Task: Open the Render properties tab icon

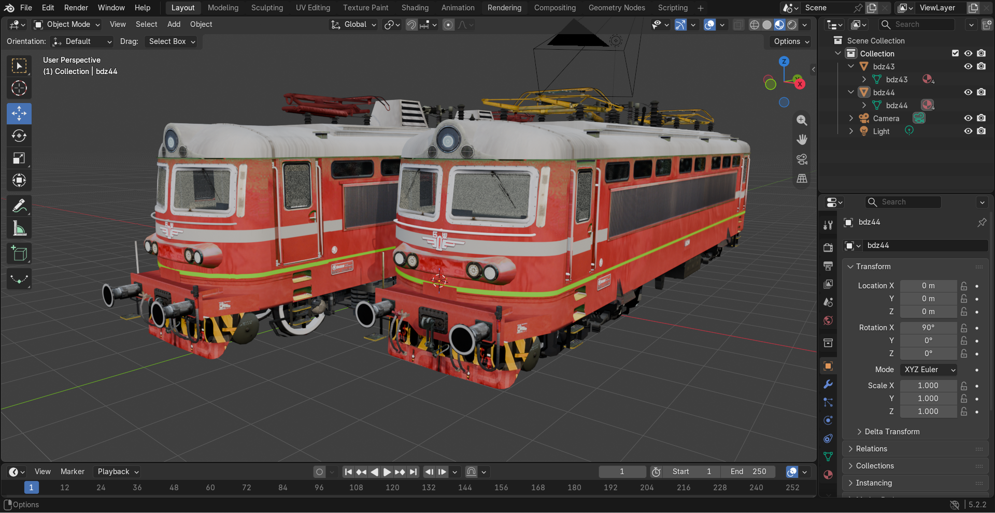Action: (828, 247)
